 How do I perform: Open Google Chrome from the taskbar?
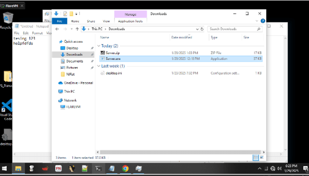pos(125,168)
